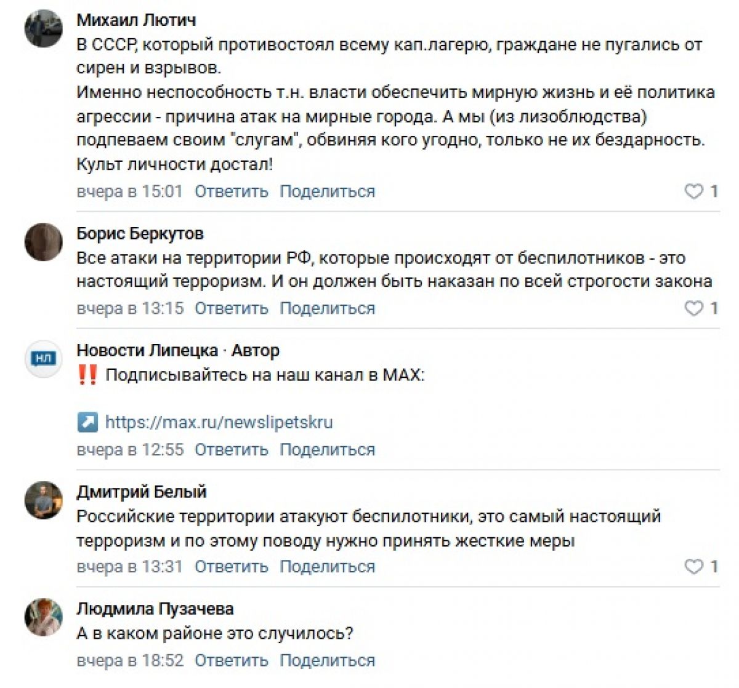Screen dimensions: 739x688
Task: Reply to Людмила Пузачева's question
Action: pos(232,660)
